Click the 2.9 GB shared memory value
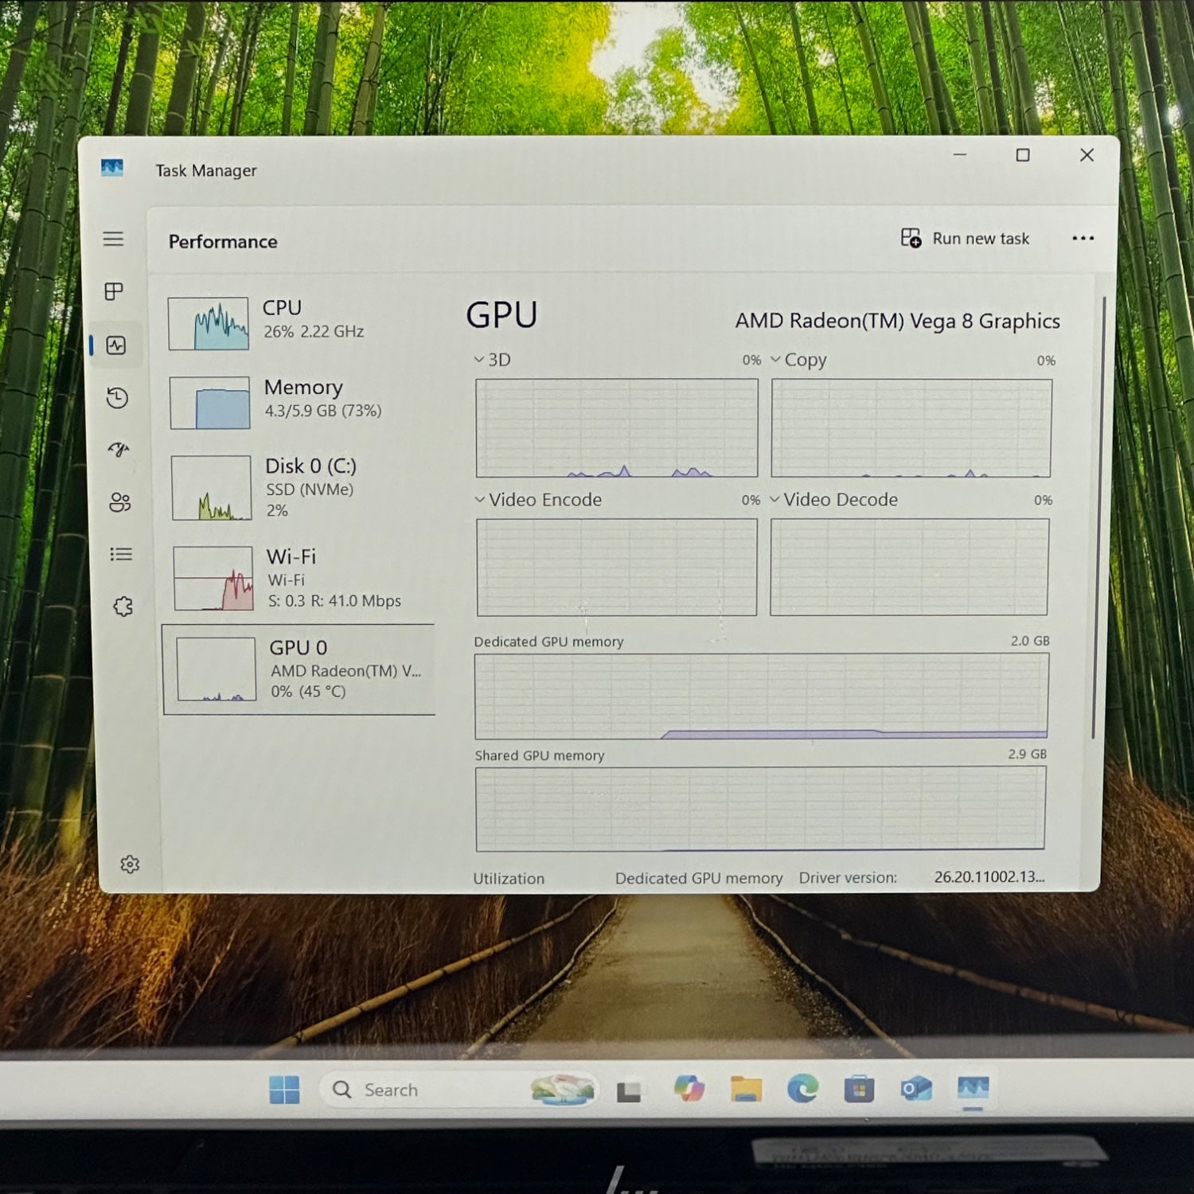The width and height of the screenshot is (1194, 1194). (x=1027, y=754)
